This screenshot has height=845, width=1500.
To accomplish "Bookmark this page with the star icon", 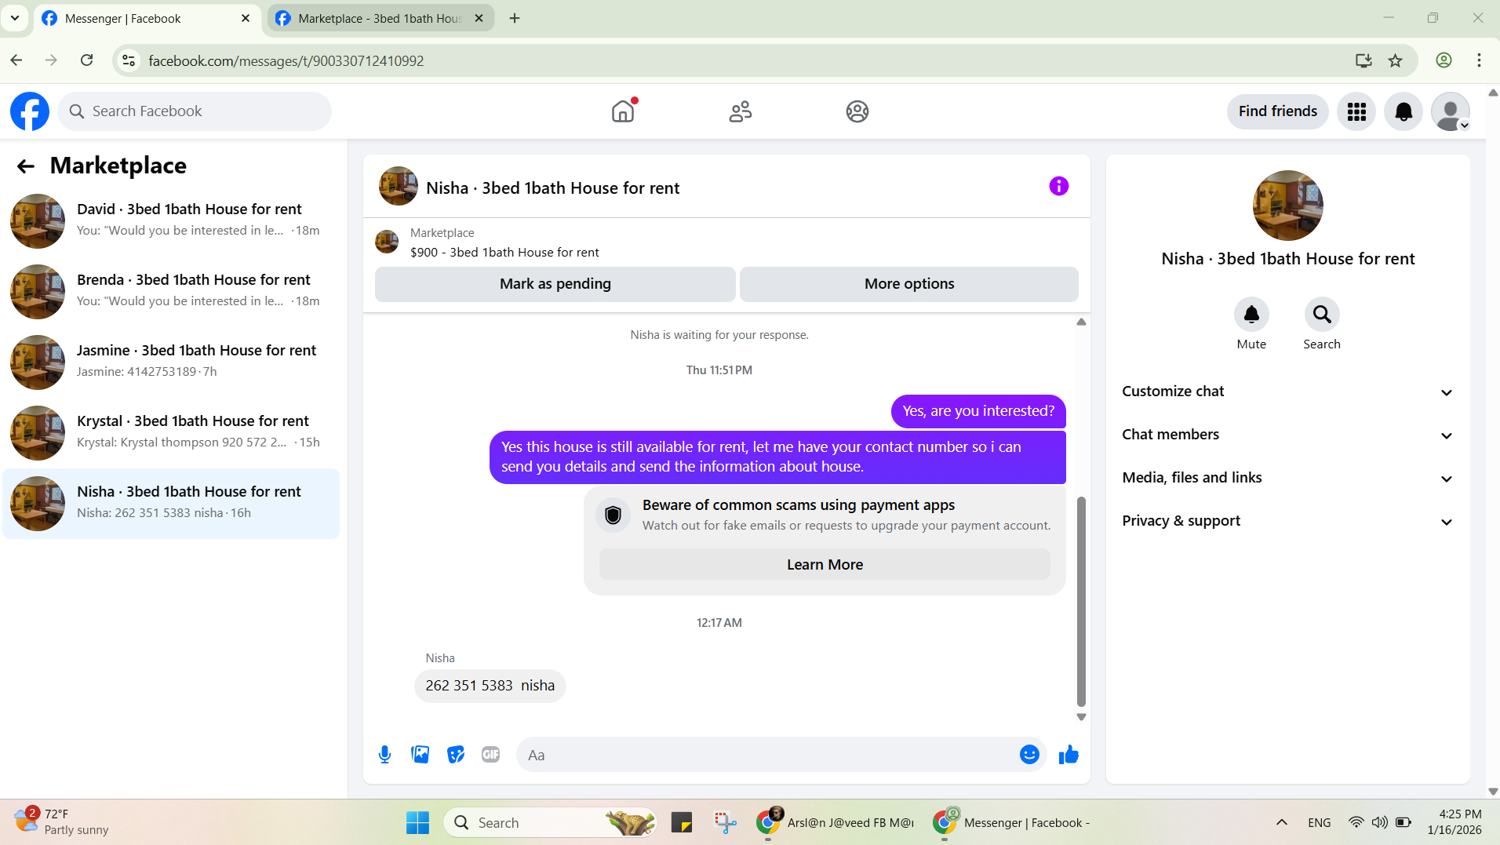I will [x=1395, y=60].
